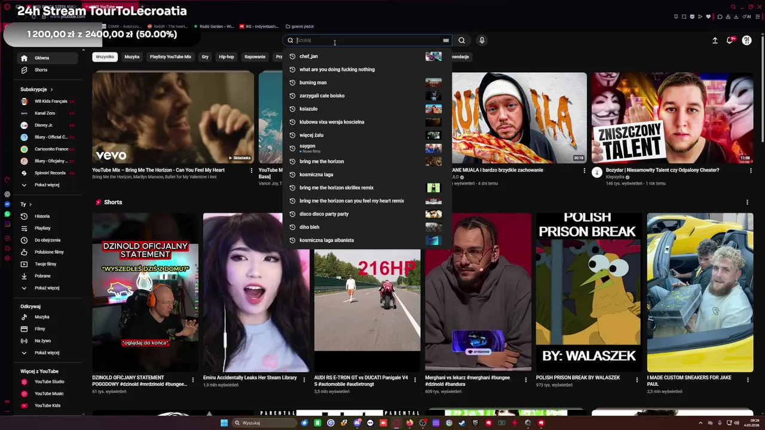Screen dimensions: 765x430
Task: Open YouTube Studio link
Action: (x=47, y=382)
